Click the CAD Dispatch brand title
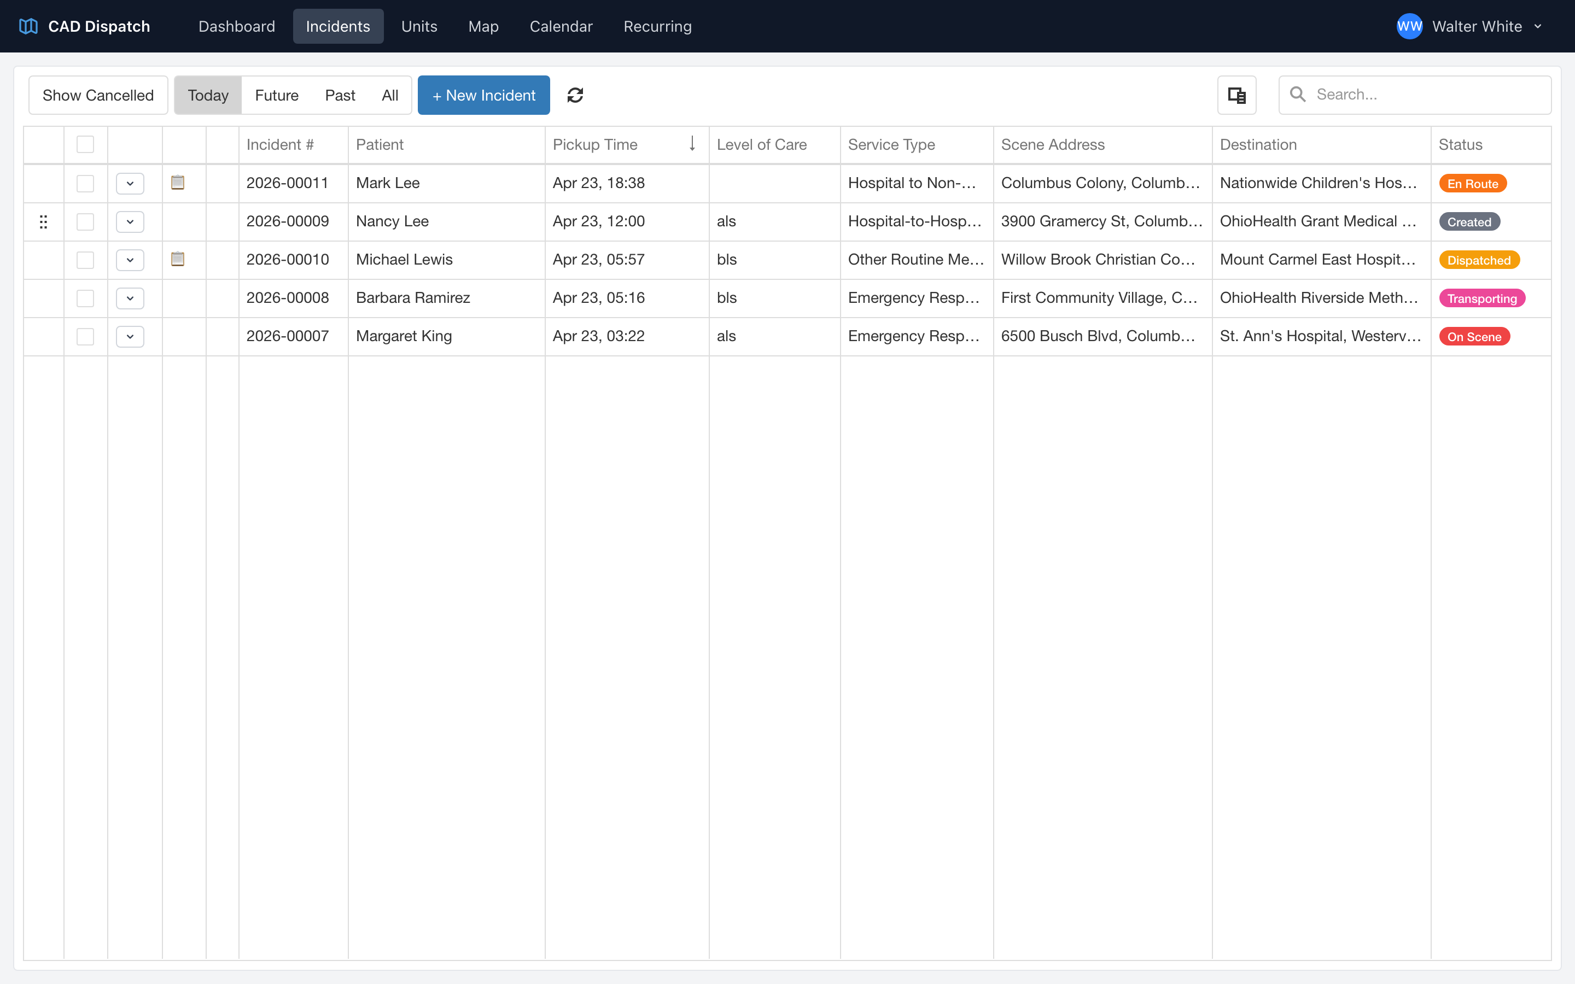The image size is (1575, 984). 99,26
